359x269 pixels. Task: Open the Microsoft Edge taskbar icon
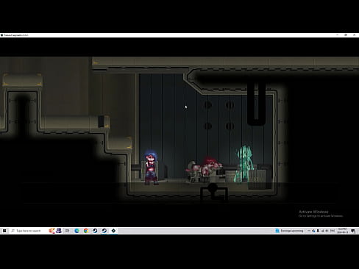click(77, 231)
